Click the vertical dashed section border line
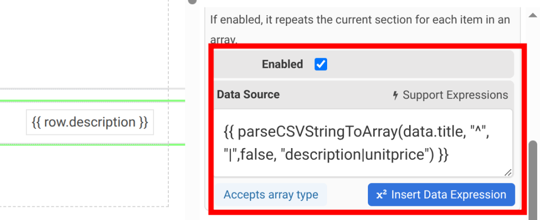 click(168, 104)
